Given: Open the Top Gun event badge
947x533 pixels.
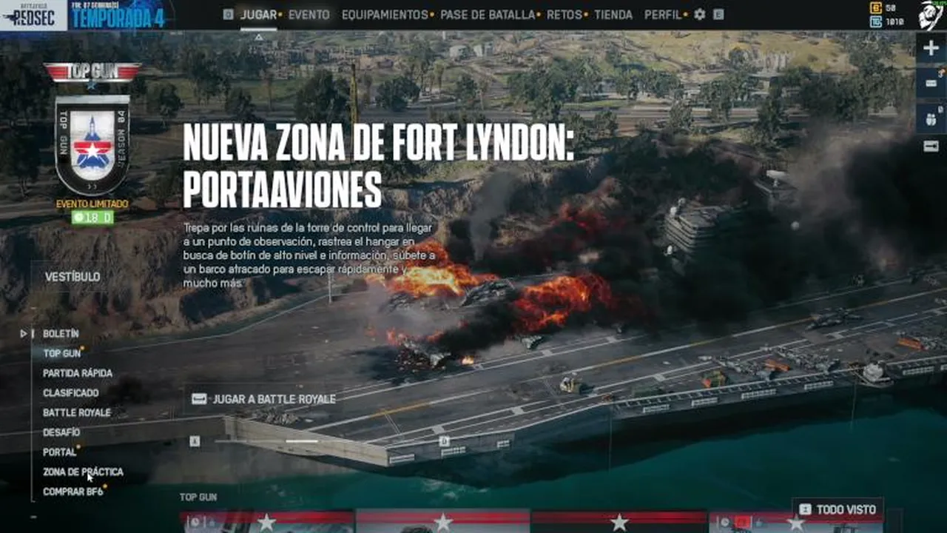Looking at the screenshot, I should (x=92, y=144).
